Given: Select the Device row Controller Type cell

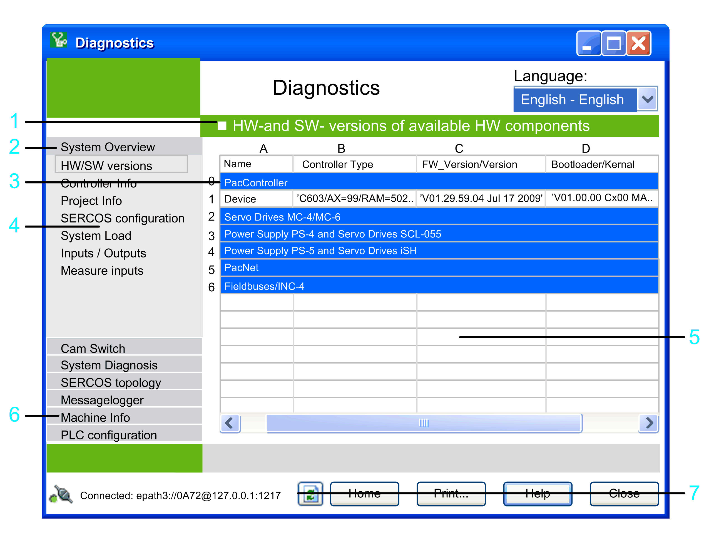Looking at the screenshot, I should [354, 198].
